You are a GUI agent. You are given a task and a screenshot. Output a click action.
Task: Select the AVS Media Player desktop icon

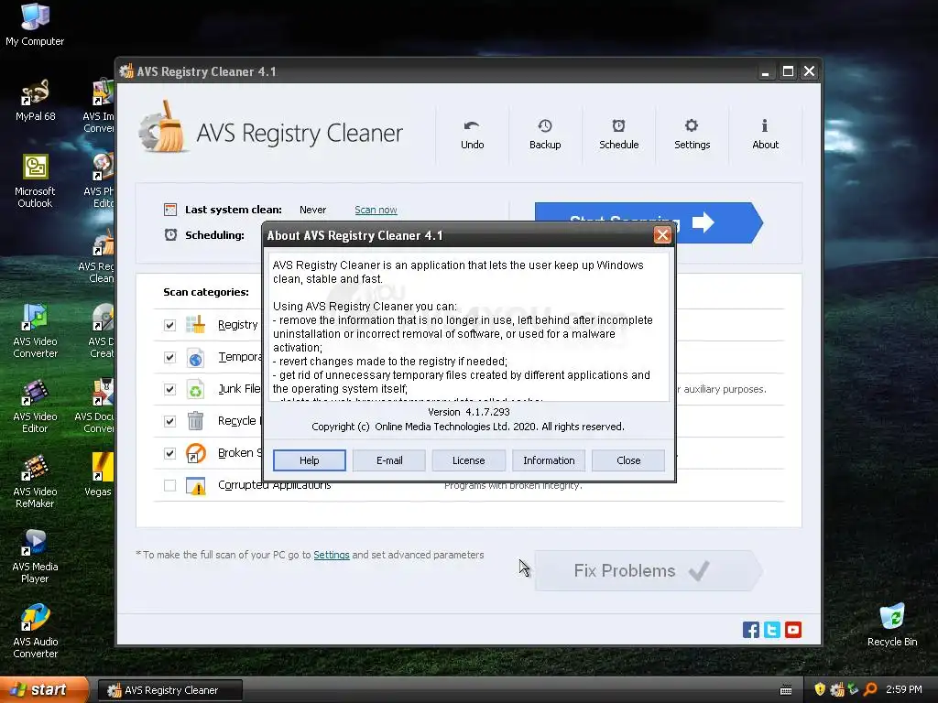point(35,557)
